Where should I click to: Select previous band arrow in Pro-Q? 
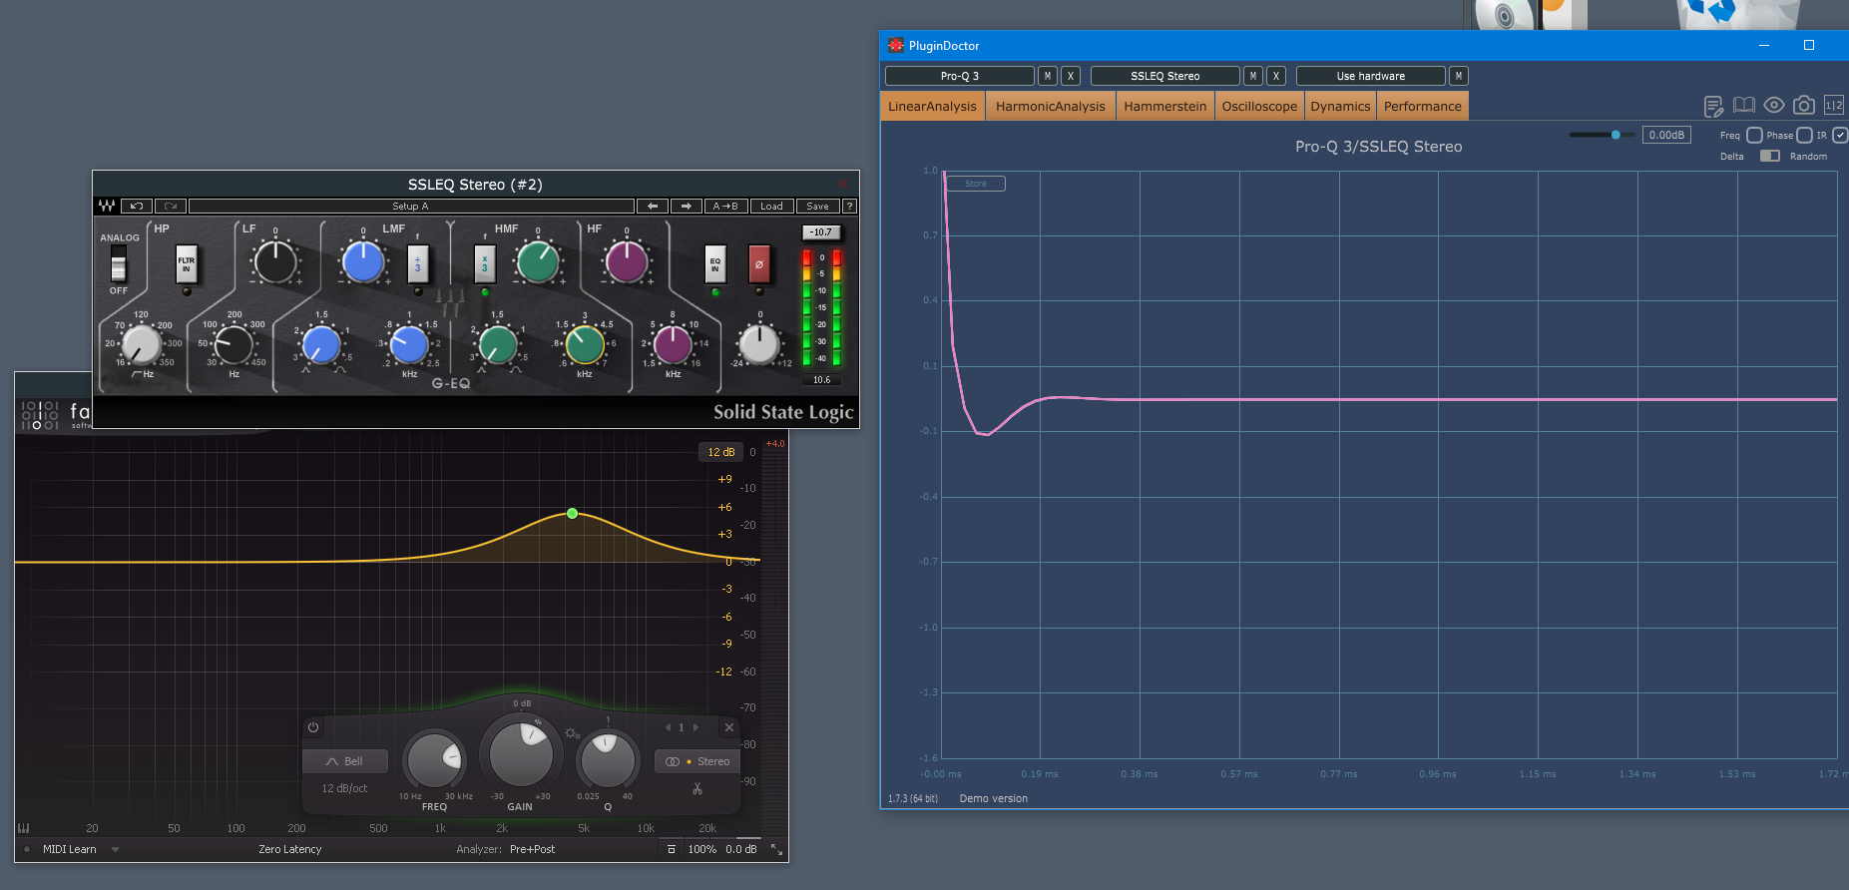668,727
